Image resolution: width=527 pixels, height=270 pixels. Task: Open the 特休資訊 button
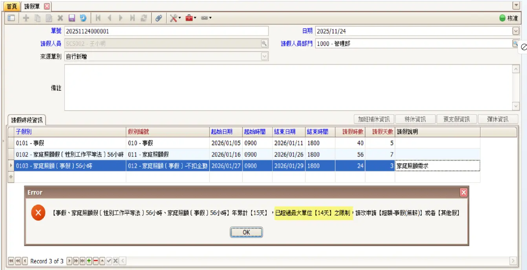415,119
